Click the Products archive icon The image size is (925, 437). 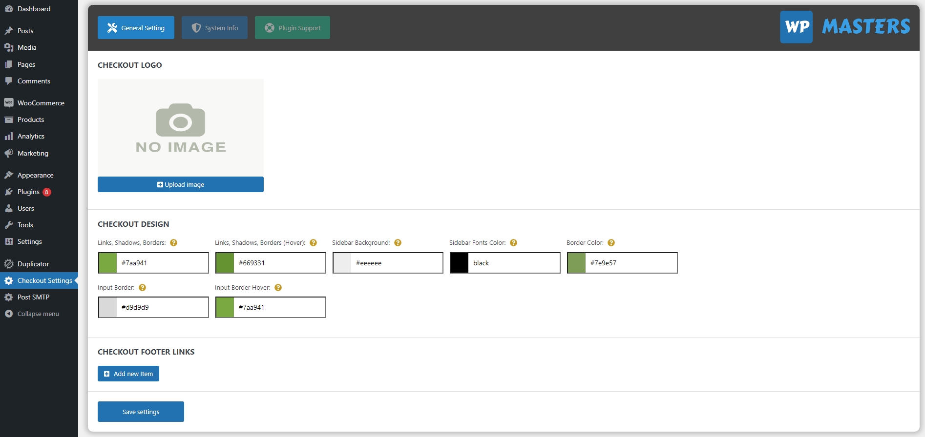(x=9, y=119)
